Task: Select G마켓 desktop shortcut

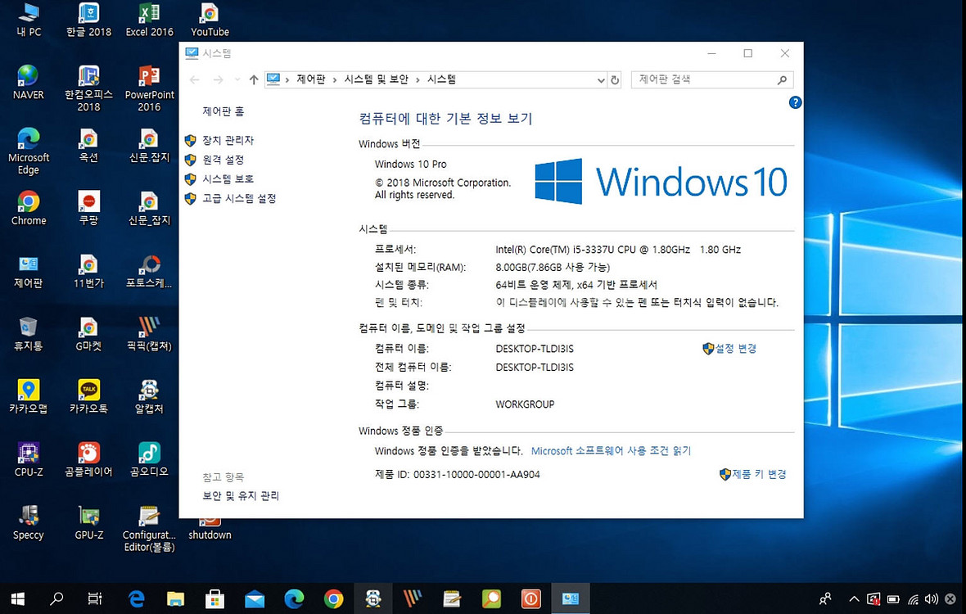Action: coord(88,334)
